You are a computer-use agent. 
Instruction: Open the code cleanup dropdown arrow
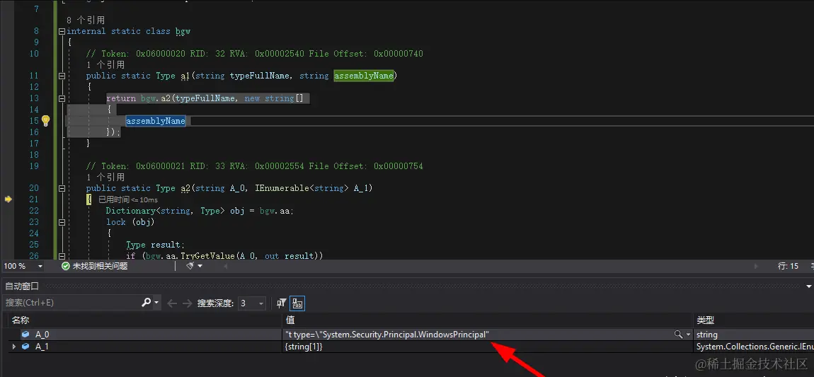tap(200, 266)
